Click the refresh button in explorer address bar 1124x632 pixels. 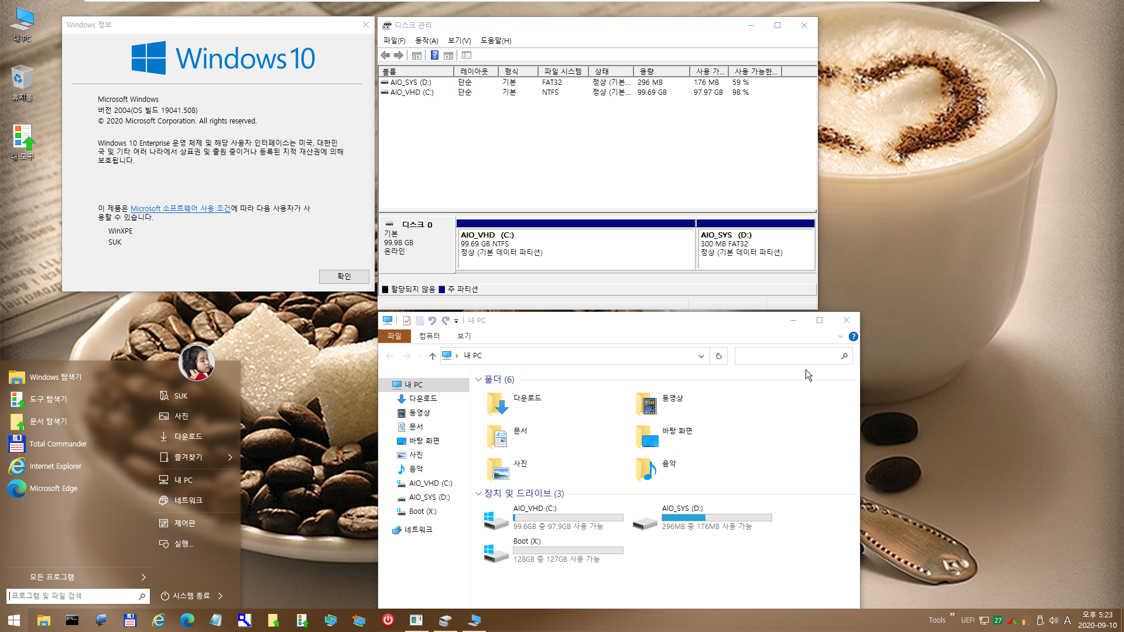tap(719, 356)
